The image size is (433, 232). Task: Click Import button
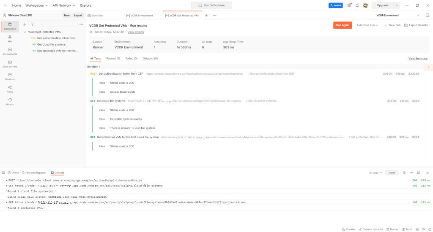[78, 16]
